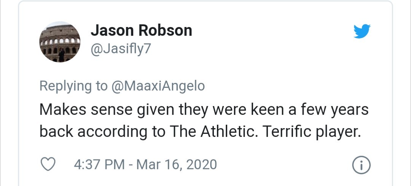Click the "Replying to" label
This screenshot has height=186, width=411.
pos(74,86)
